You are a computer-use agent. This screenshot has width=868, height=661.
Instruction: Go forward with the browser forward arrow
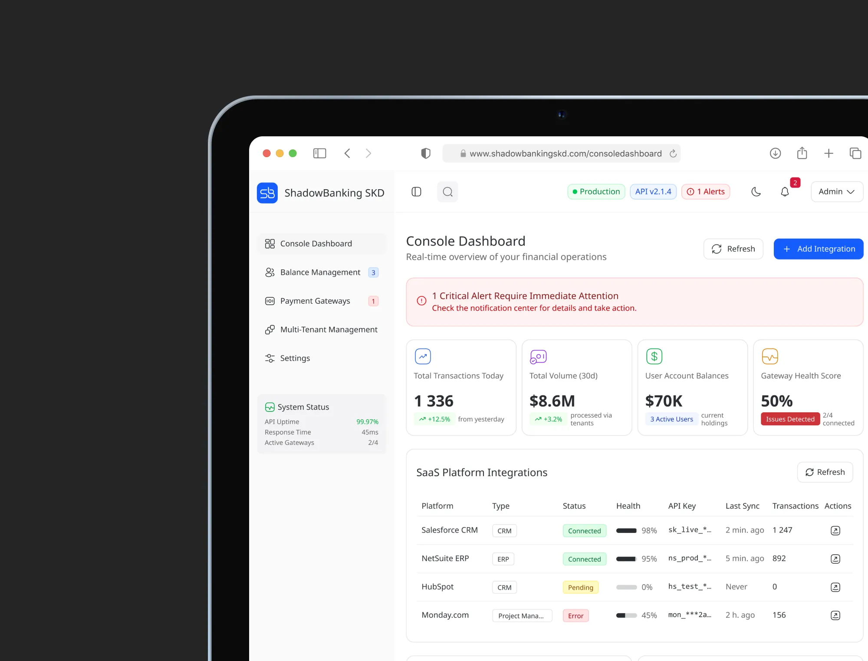(x=368, y=153)
